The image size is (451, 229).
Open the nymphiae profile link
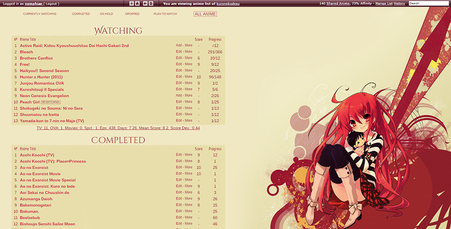(x=33, y=4)
